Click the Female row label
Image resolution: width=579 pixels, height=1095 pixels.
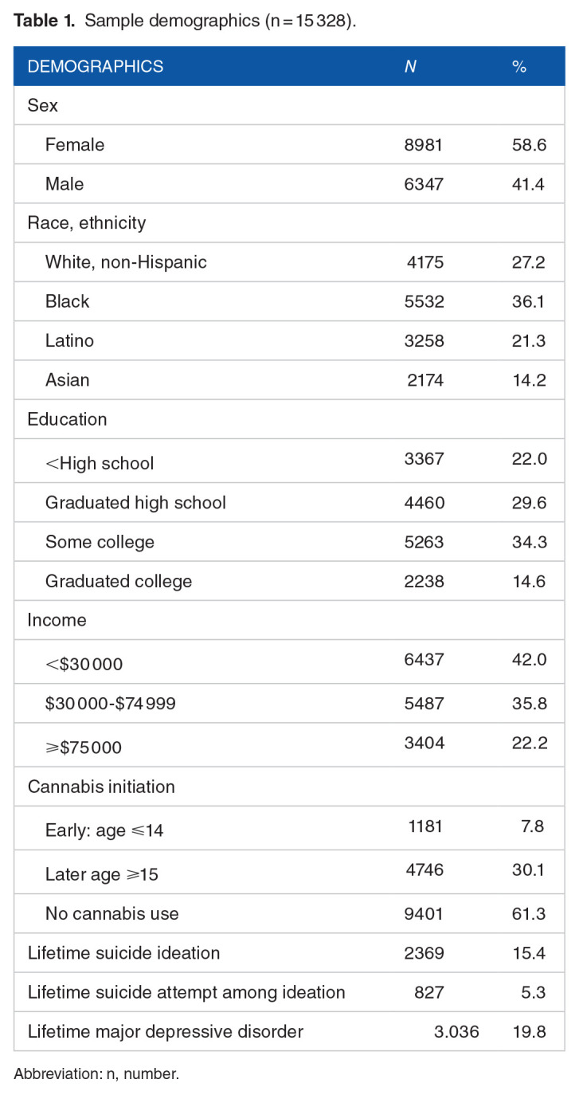[x=75, y=145]
